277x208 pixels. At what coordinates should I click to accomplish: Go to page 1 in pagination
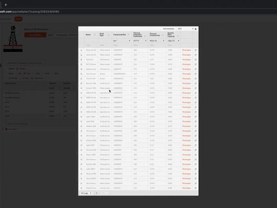tap(97, 193)
